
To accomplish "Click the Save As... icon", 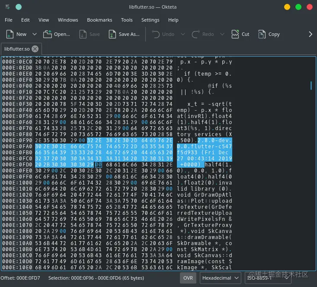I will (x=112, y=34).
